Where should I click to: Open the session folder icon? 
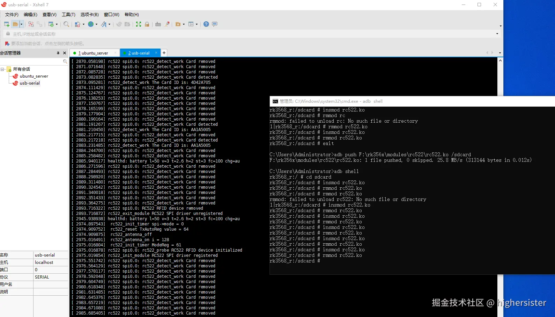pos(15,24)
